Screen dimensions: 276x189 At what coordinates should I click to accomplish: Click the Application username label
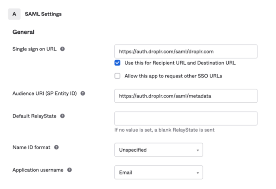coord(38,170)
